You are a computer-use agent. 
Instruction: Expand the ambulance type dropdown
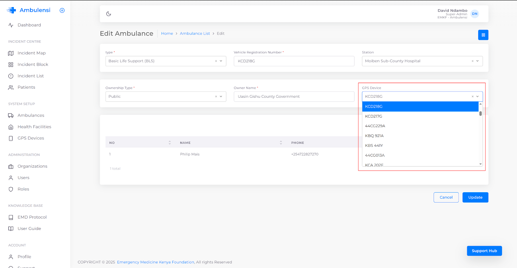[221, 61]
